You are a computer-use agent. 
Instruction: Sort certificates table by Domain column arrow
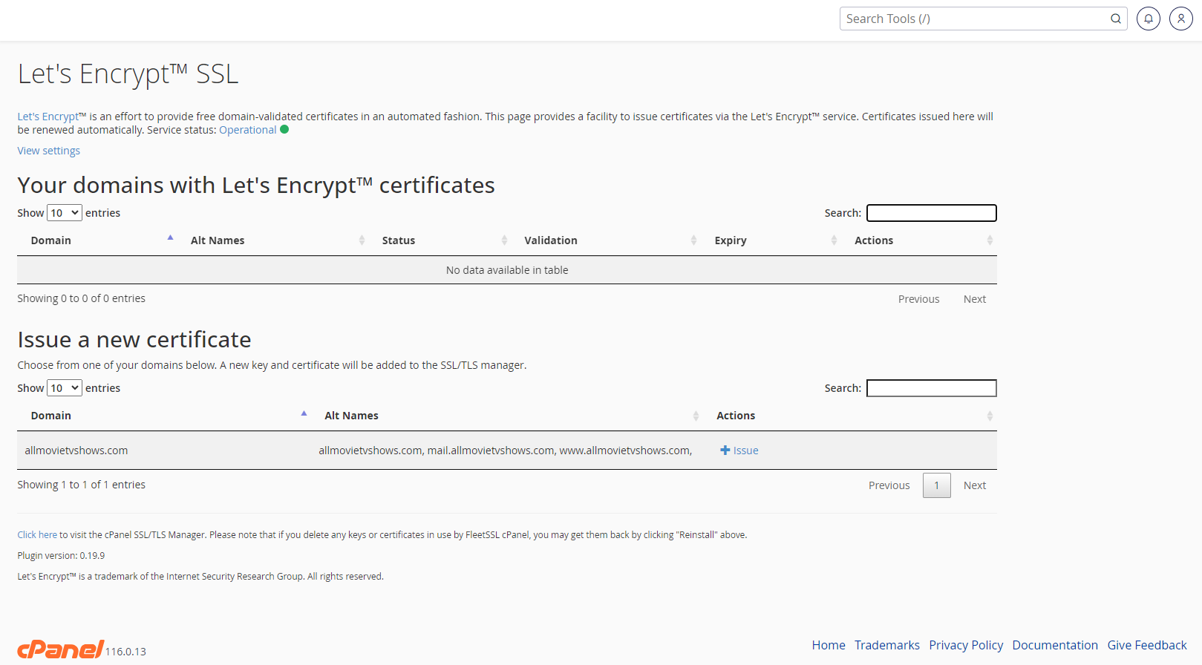170,238
